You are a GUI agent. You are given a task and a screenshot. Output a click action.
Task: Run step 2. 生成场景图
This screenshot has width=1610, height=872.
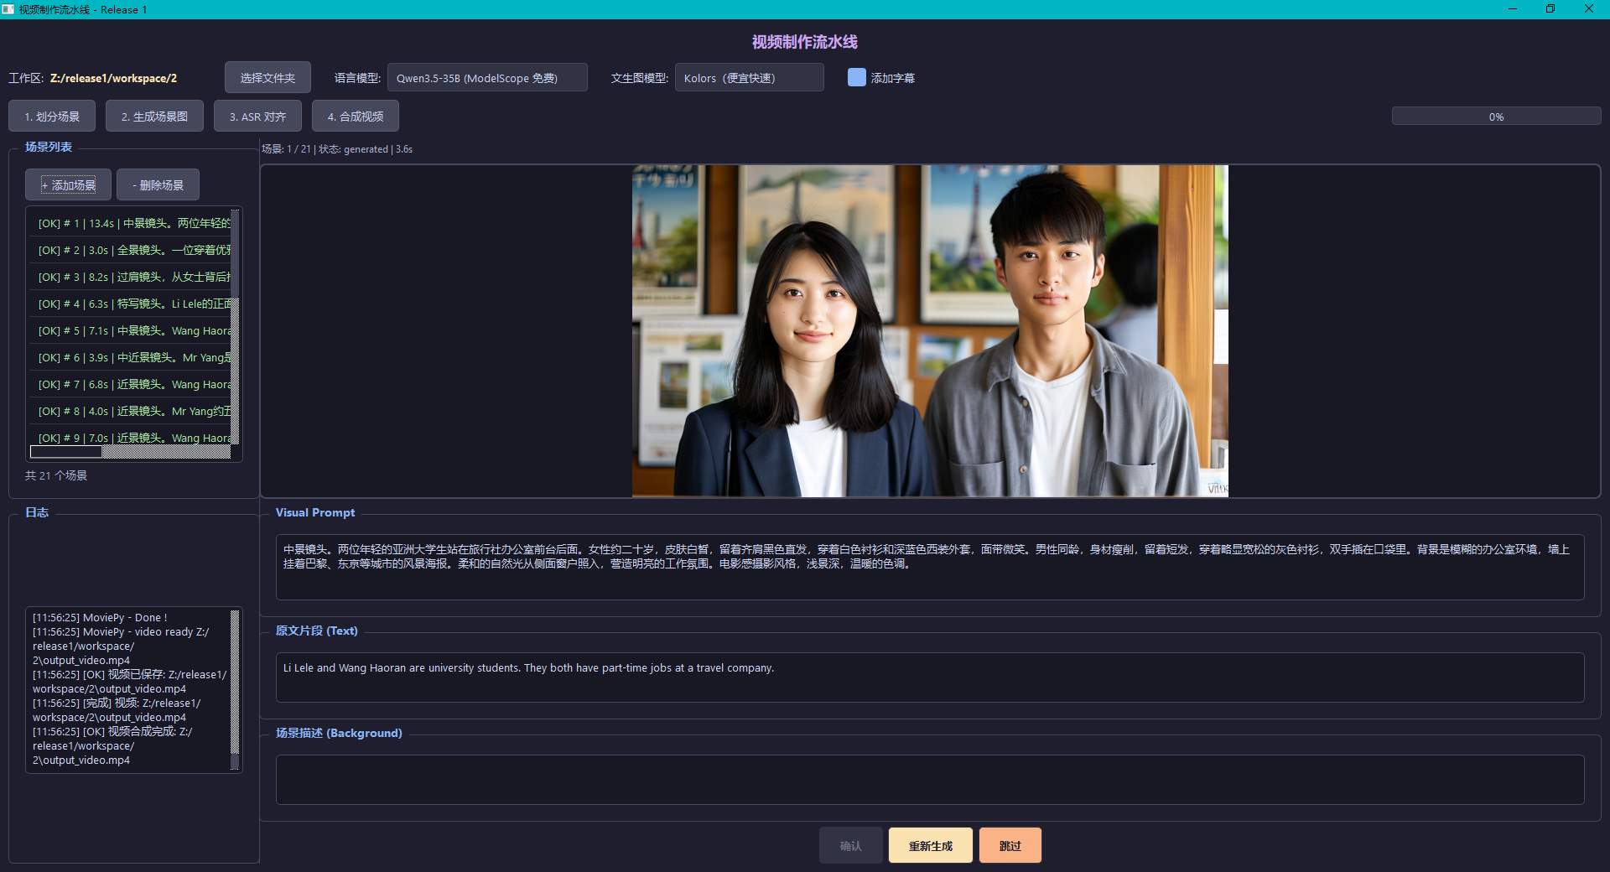pyautogui.click(x=154, y=117)
